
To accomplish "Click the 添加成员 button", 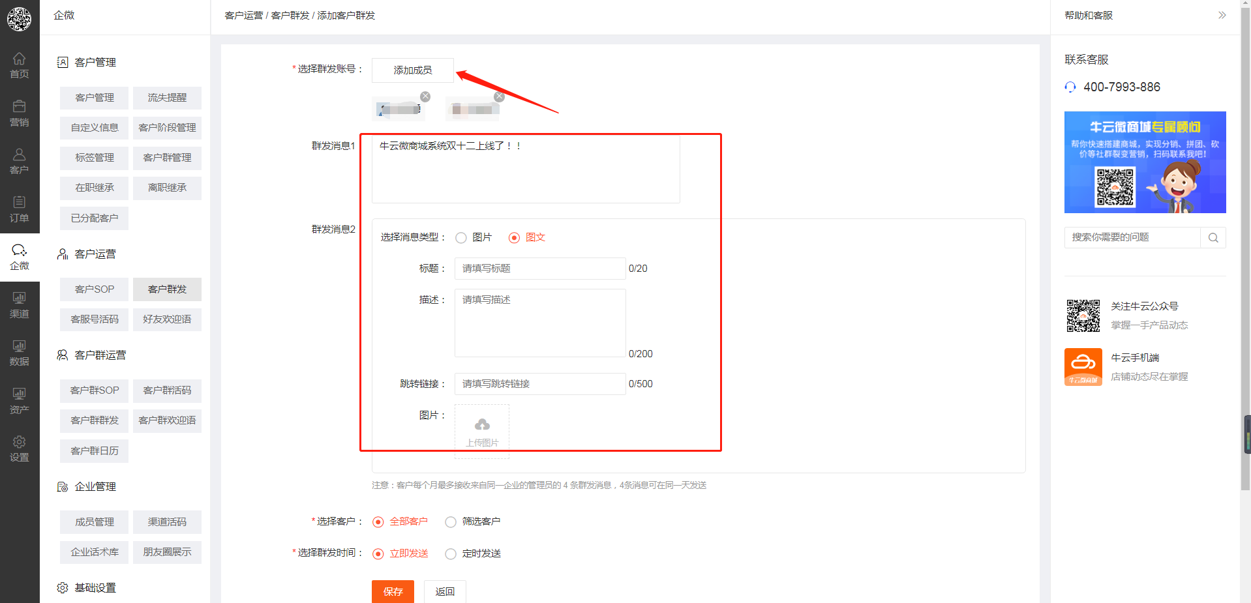I will (x=412, y=70).
